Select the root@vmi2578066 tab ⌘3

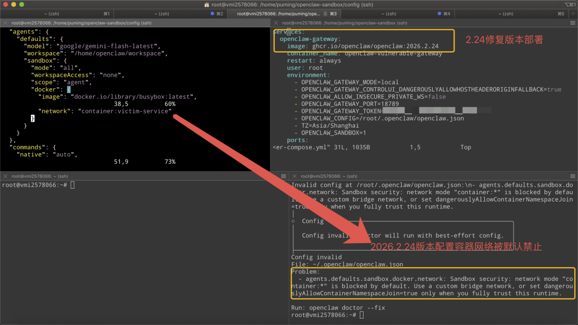click(284, 14)
